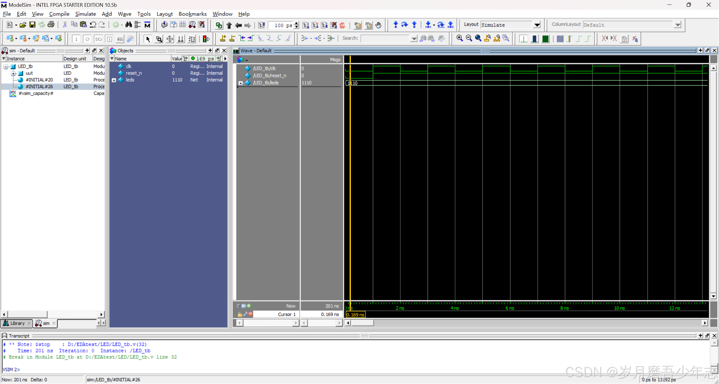Click the Save icon in the toolbar

pos(32,25)
